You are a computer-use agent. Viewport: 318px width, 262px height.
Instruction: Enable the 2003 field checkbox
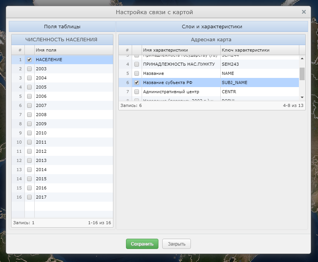tap(29, 69)
